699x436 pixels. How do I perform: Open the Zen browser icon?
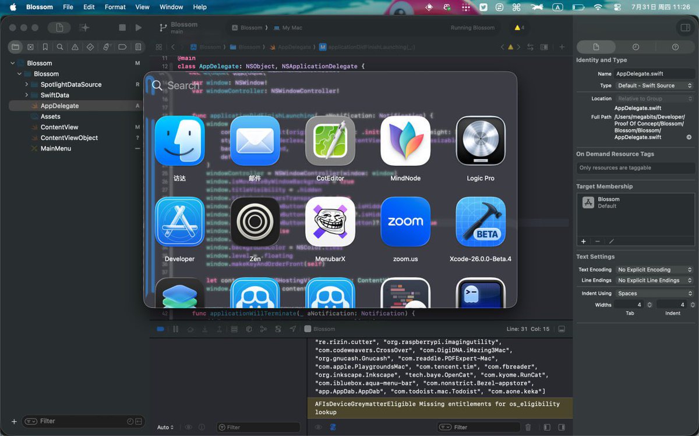(x=255, y=221)
